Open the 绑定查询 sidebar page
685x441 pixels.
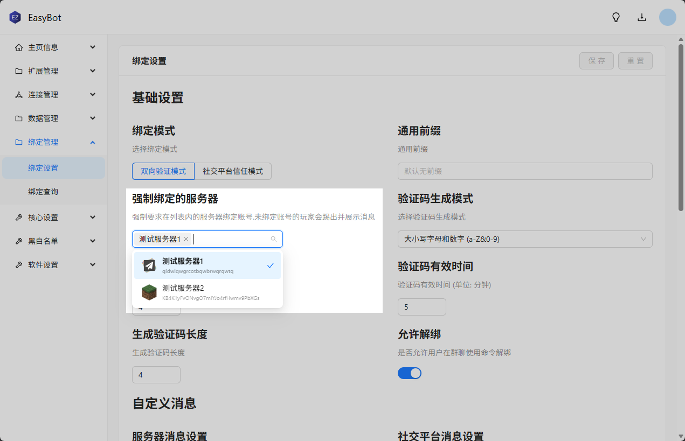click(x=43, y=192)
